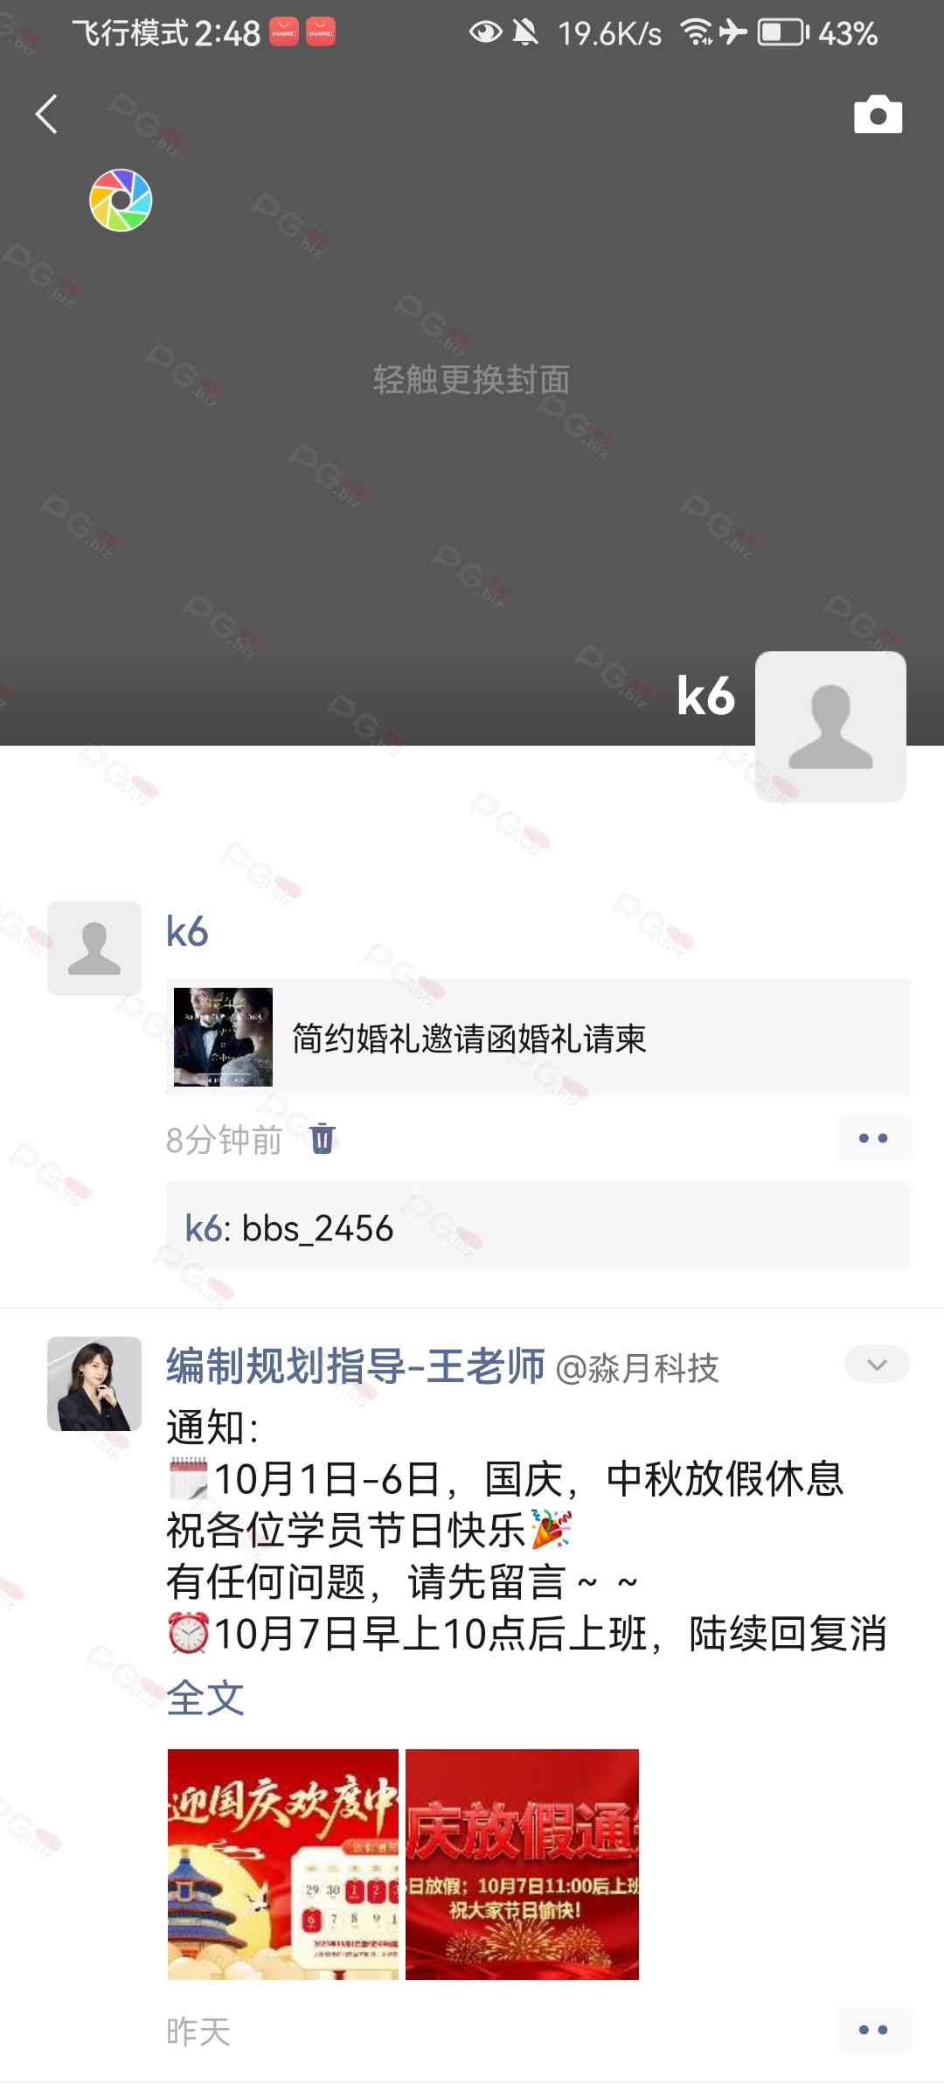Tap the k6 name on the cover

tap(706, 697)
